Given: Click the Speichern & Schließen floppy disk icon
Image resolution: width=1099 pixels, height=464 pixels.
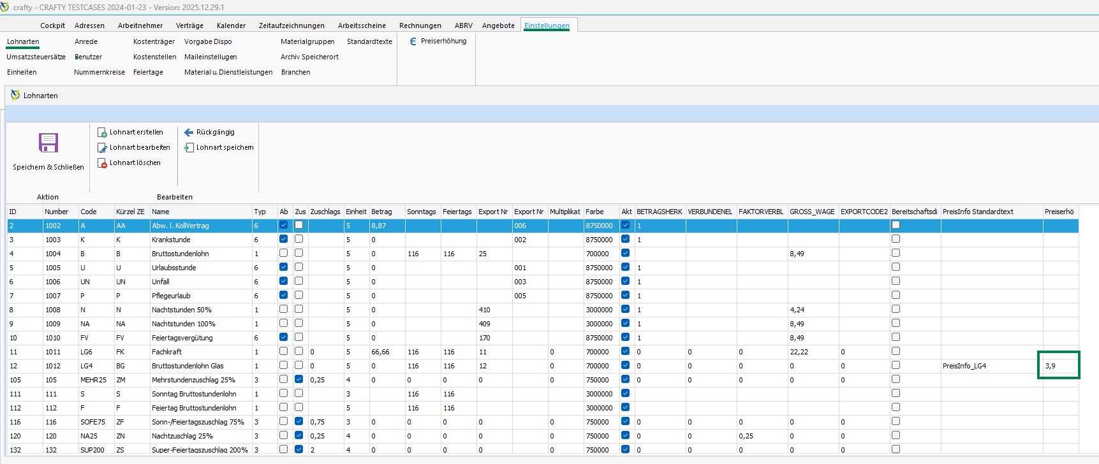Looking at the screenshot, I should (x=48, y=143).
